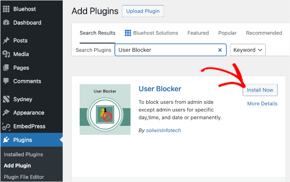Image resolution: width=290 pixels, height=182 pixels.
Task: Switch to the Featured tab
Action: 198,33
